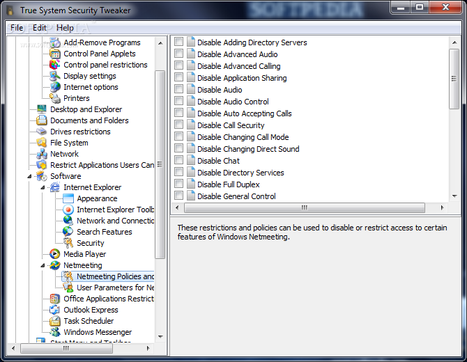Click the Netmeeting globe icon
The image size is (467, 362).
click(55, 265)
